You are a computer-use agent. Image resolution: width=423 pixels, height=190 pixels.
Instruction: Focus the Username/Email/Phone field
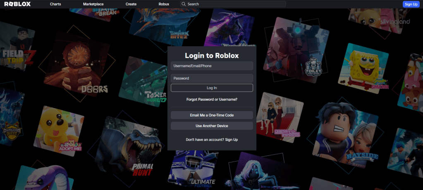[x=212, y=66]
